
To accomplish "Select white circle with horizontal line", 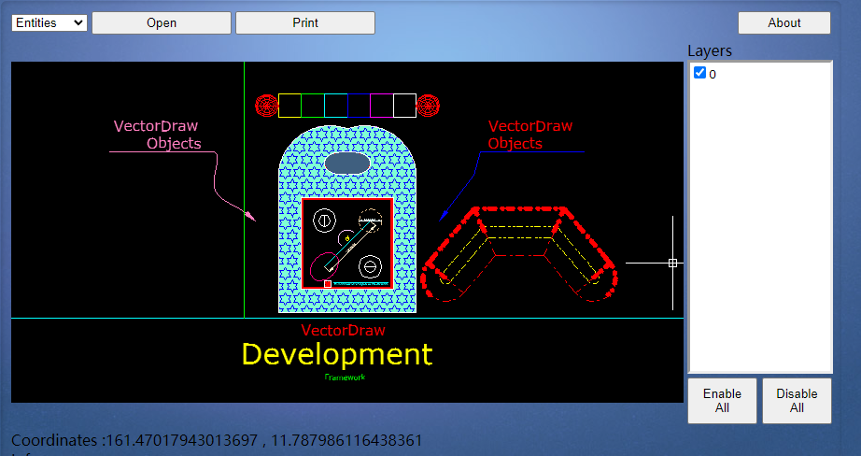I will (370, 267).
